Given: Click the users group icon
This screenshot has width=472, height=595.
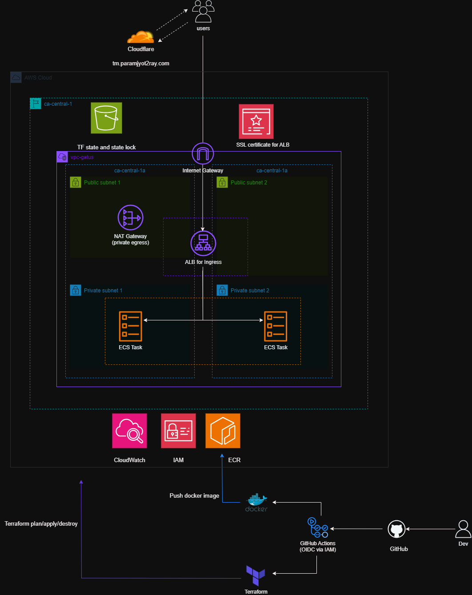Looking at the screenshot, I should click(x=203, y=11).
